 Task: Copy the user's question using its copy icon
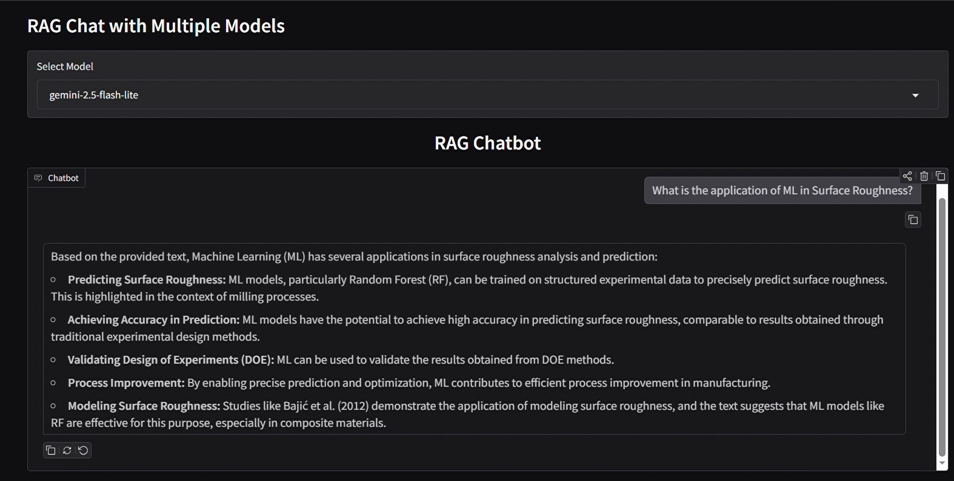913,219
